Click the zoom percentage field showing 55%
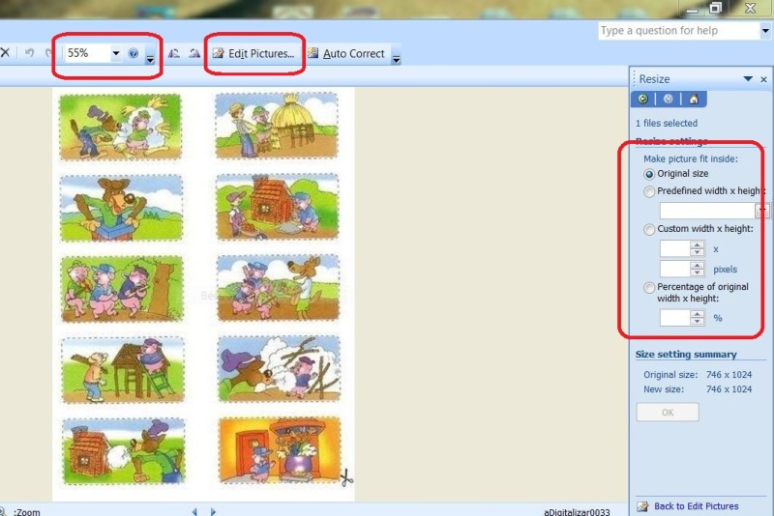The height and width of the screenshot is (516, 774). (x=88, y=53)
